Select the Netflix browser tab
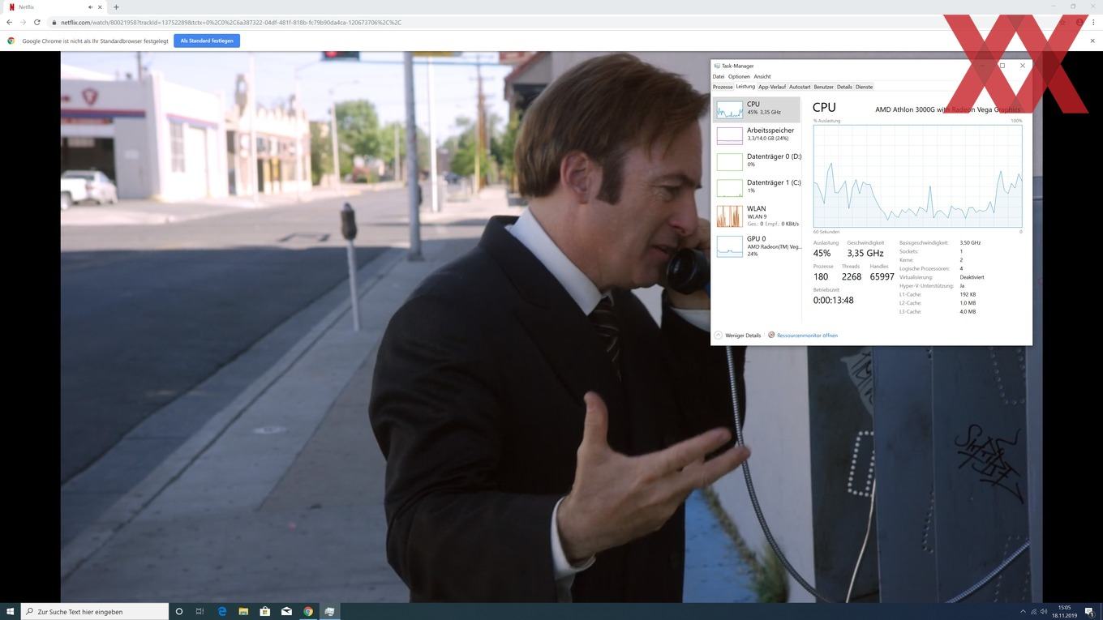Image resolution: width=1103 pixels, height=620 pixels. click(54, 7)
